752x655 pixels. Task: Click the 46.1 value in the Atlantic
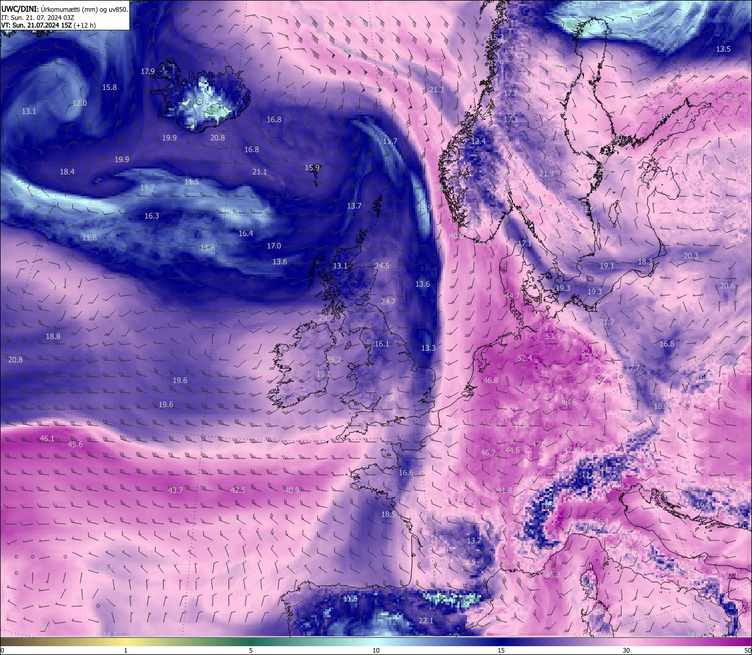(x=46, y=438)
